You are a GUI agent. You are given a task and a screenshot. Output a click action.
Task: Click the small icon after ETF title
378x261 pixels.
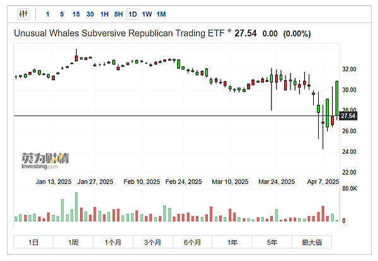(x=229, y=30)
